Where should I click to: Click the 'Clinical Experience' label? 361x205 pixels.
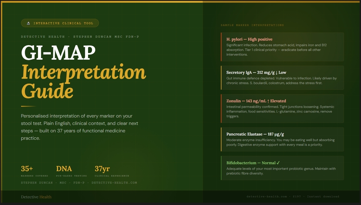(x=112, y=176)
